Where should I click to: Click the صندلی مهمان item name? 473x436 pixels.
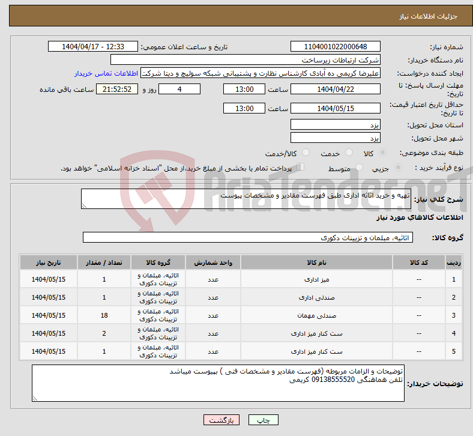click(317, 316)
